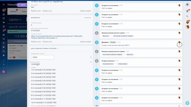Open the Договор БФЛ 5 document link

click(x=124, y=45)
